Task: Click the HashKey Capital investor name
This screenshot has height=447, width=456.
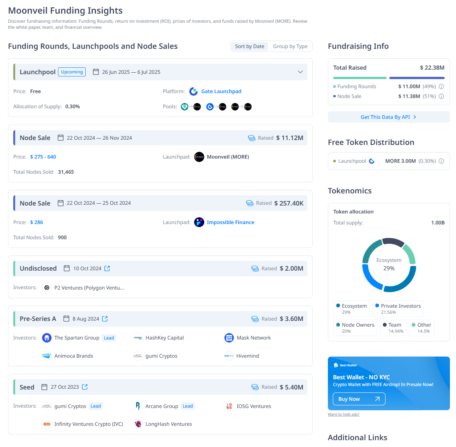Action: [165, 338]
